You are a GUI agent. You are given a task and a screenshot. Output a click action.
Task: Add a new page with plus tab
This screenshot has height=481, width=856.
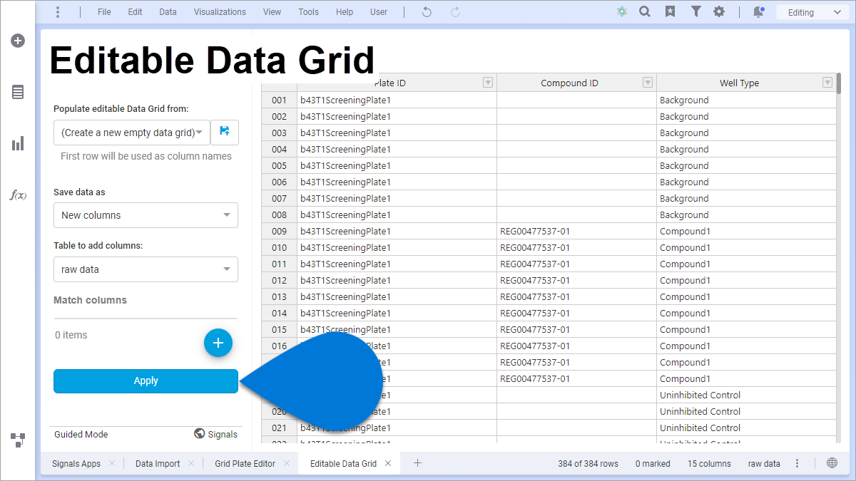(418, 463)
